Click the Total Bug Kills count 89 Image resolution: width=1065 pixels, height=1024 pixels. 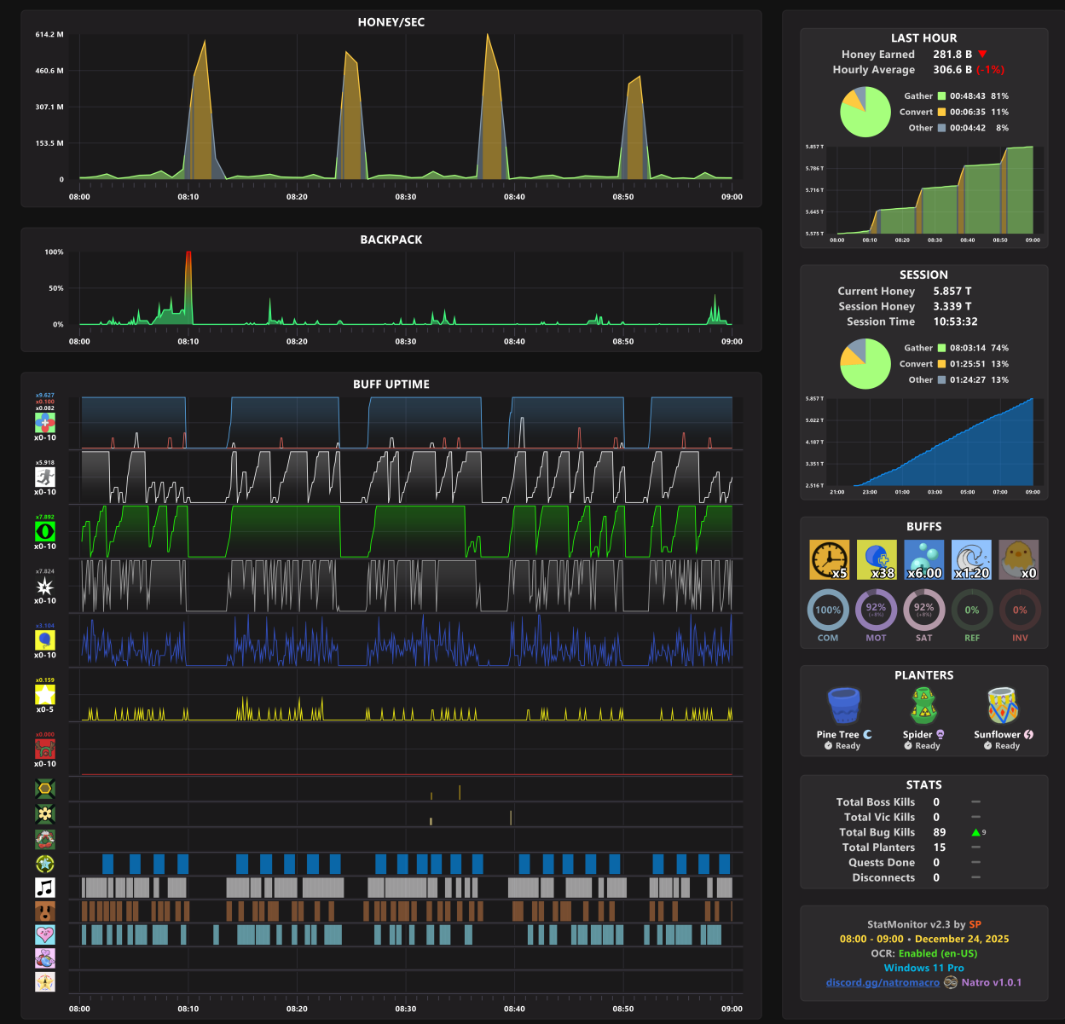[x=940, y=832]
